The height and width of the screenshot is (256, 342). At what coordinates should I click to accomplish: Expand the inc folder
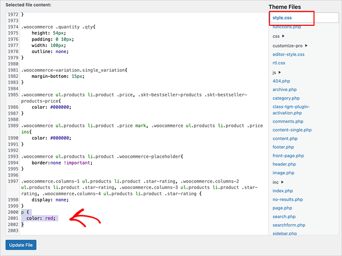point(277,182)
